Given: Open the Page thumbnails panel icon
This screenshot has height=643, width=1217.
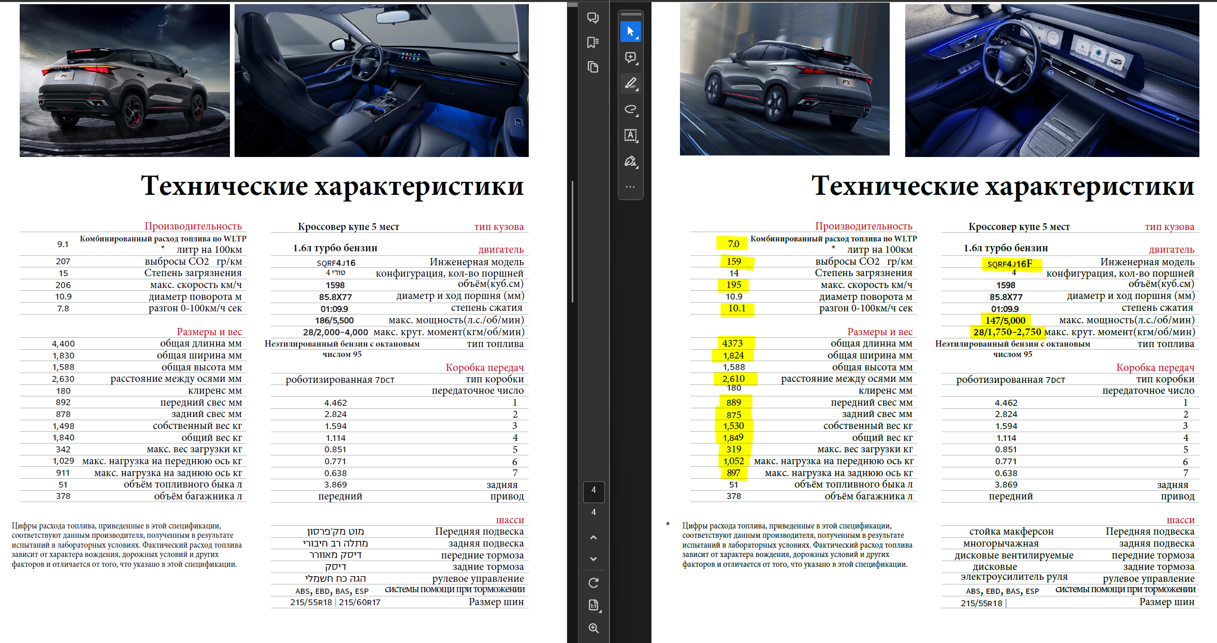Looking at the screenshot, I should tap(593, 67).
